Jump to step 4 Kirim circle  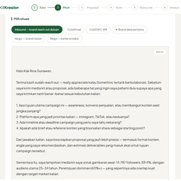(x=111, y=8)
